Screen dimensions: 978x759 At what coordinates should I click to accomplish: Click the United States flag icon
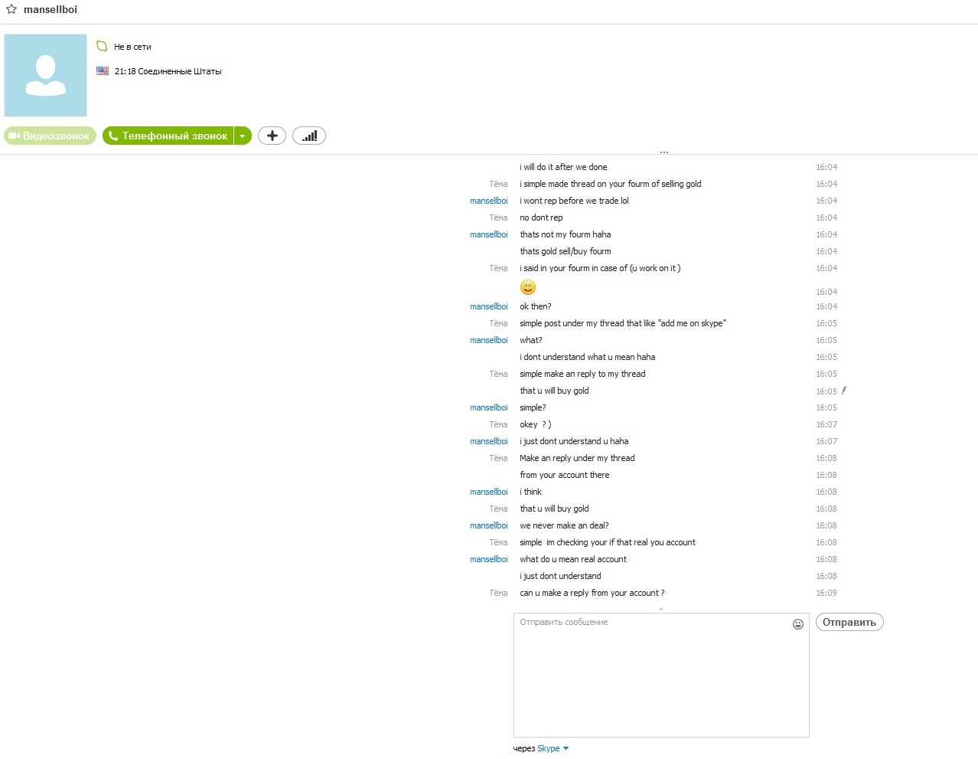pyautogui.click(x=103, y=70)
